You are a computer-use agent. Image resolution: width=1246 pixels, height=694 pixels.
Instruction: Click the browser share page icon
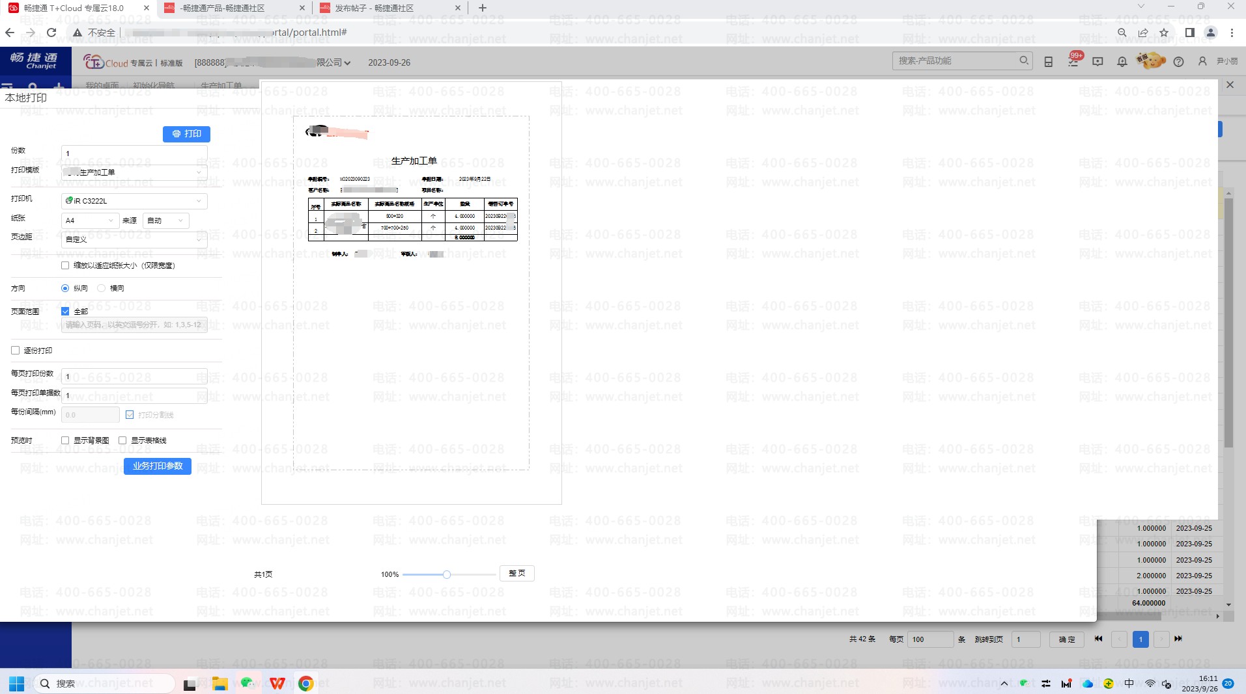(1142, 33)
